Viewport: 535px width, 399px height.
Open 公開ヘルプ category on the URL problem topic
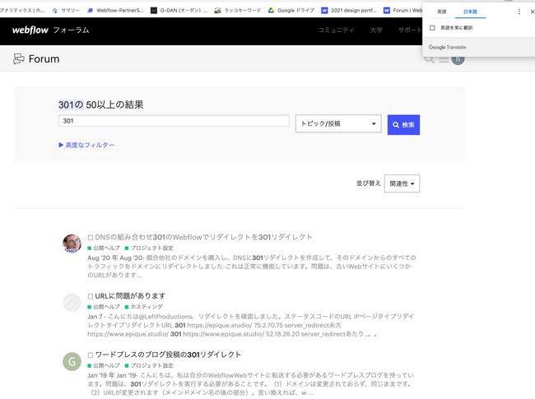(x=104, y=307)
